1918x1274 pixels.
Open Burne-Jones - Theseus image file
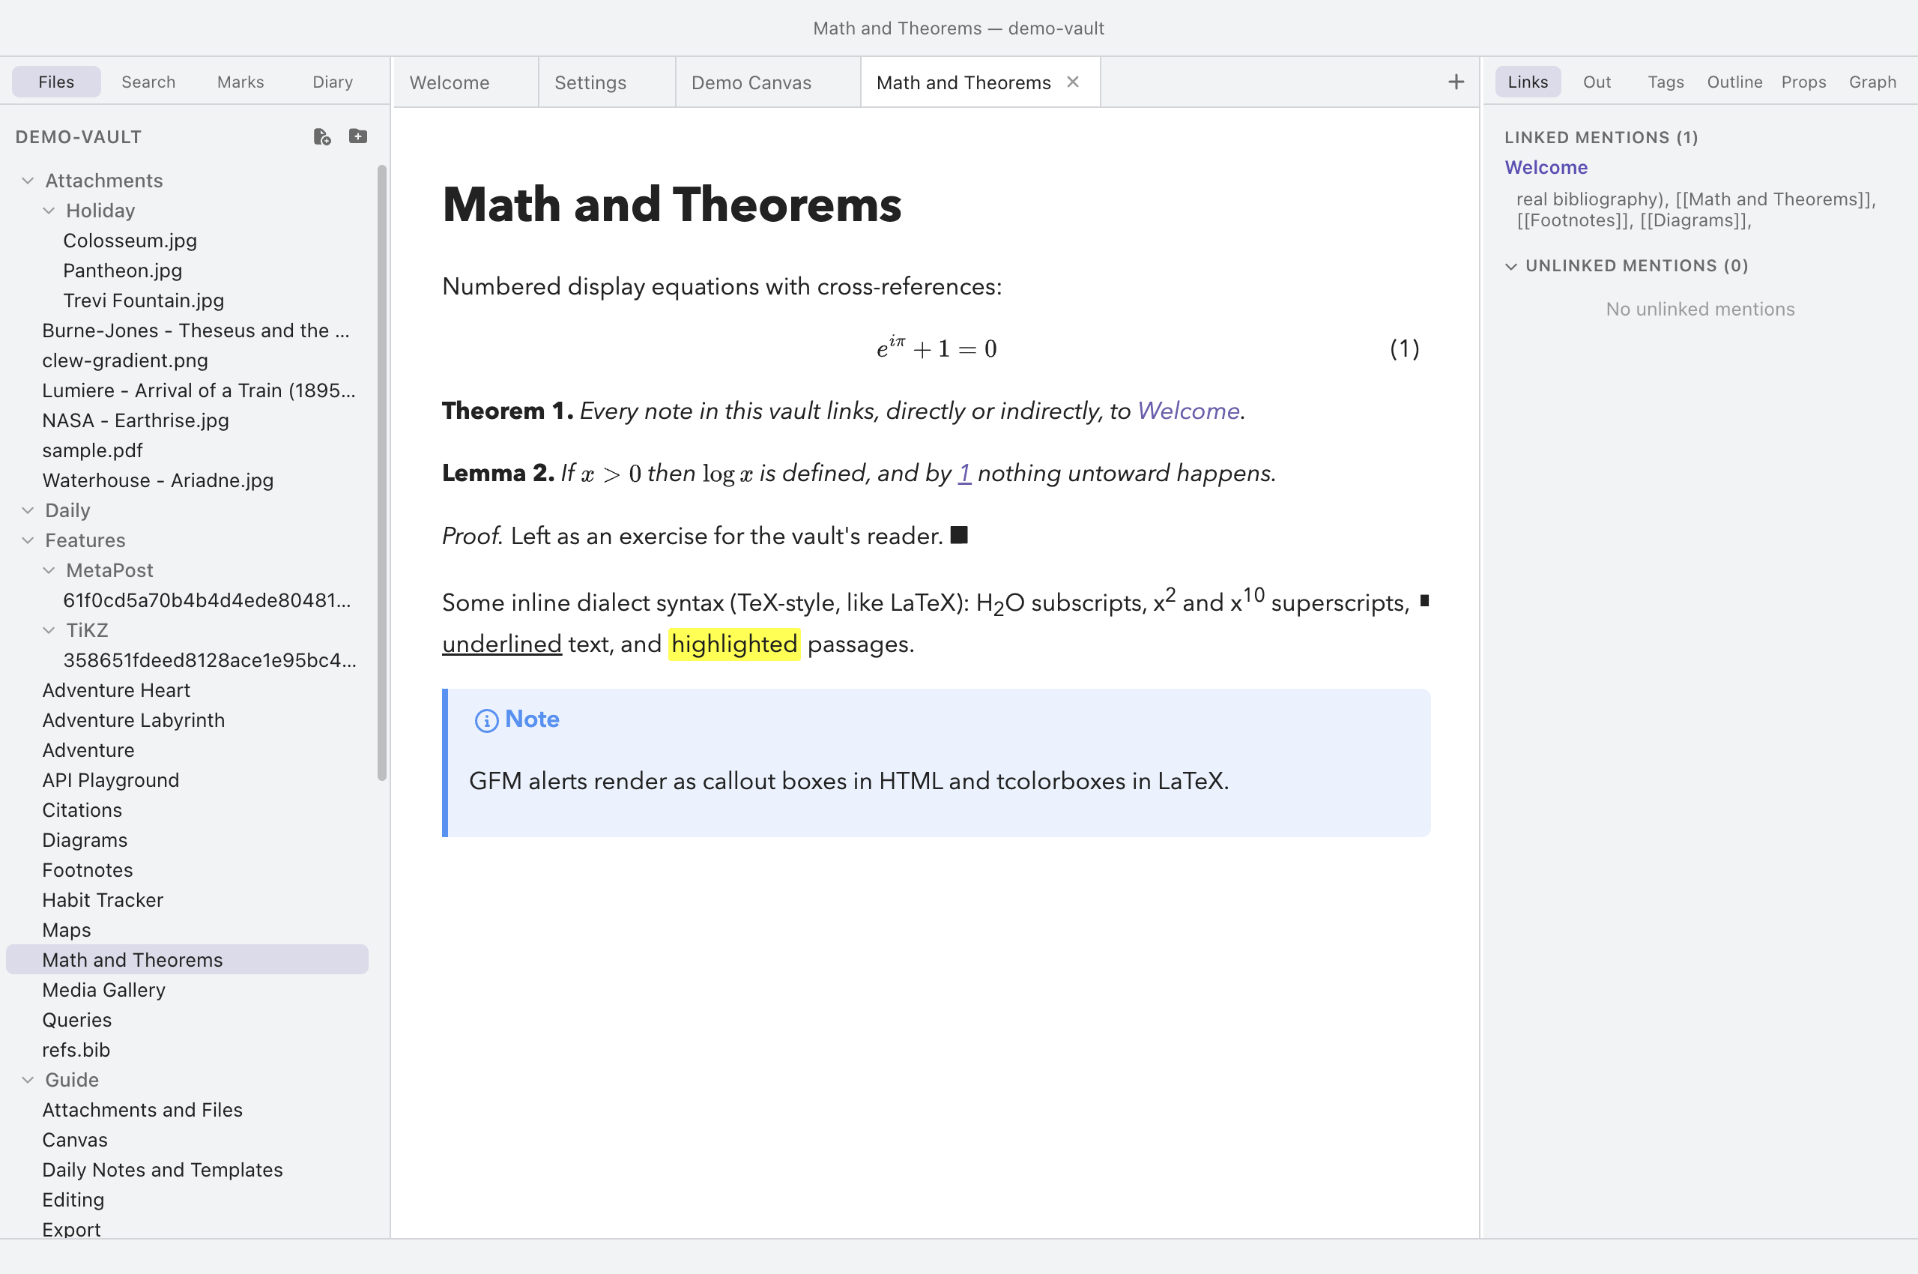point(196,330)
